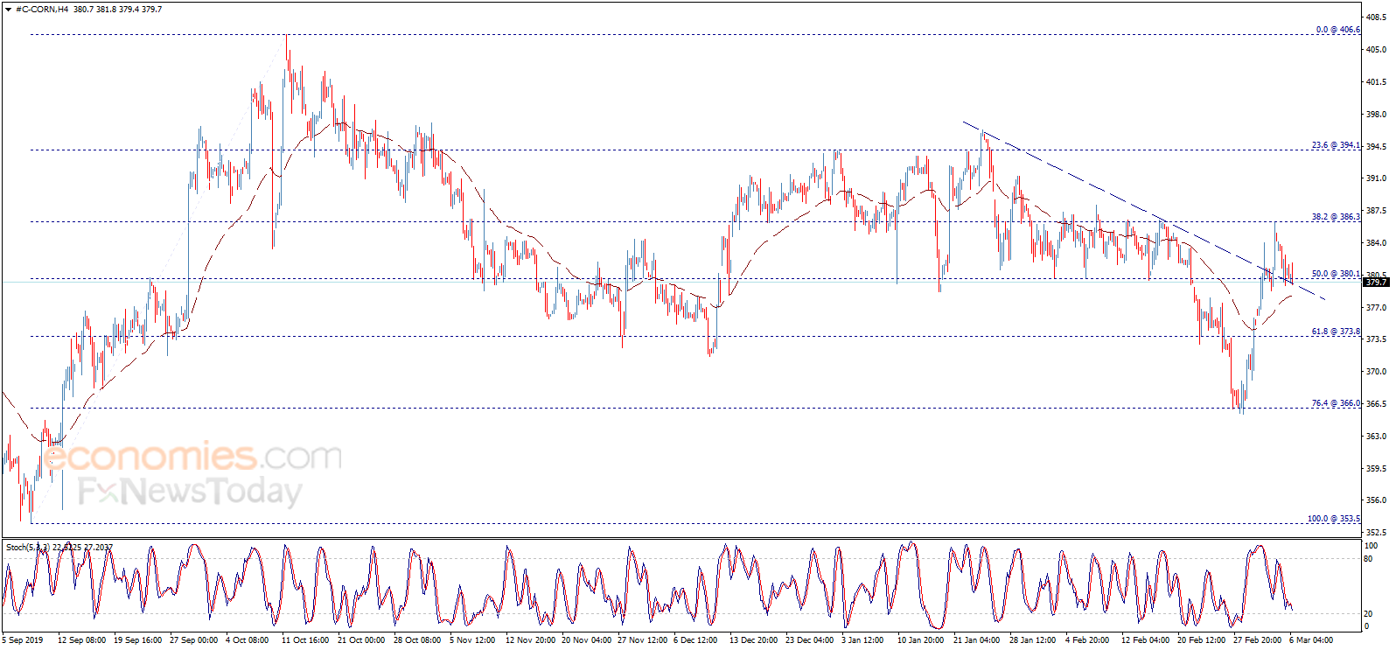Click the current price tag 379.7
Image resolution: width=1396 pixels, height=650 pixels.
tap(1377, 283)
